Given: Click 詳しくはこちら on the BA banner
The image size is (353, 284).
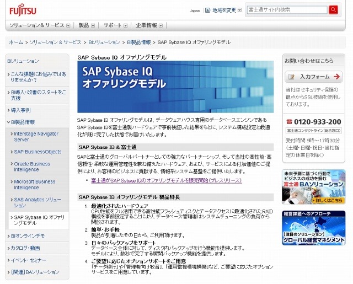Looking at the screenshot, I should point(329,200).
